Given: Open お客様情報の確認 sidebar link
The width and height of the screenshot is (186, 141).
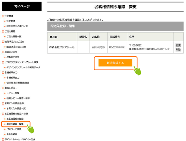Looking at the screenshot, I should coord(15,119).
